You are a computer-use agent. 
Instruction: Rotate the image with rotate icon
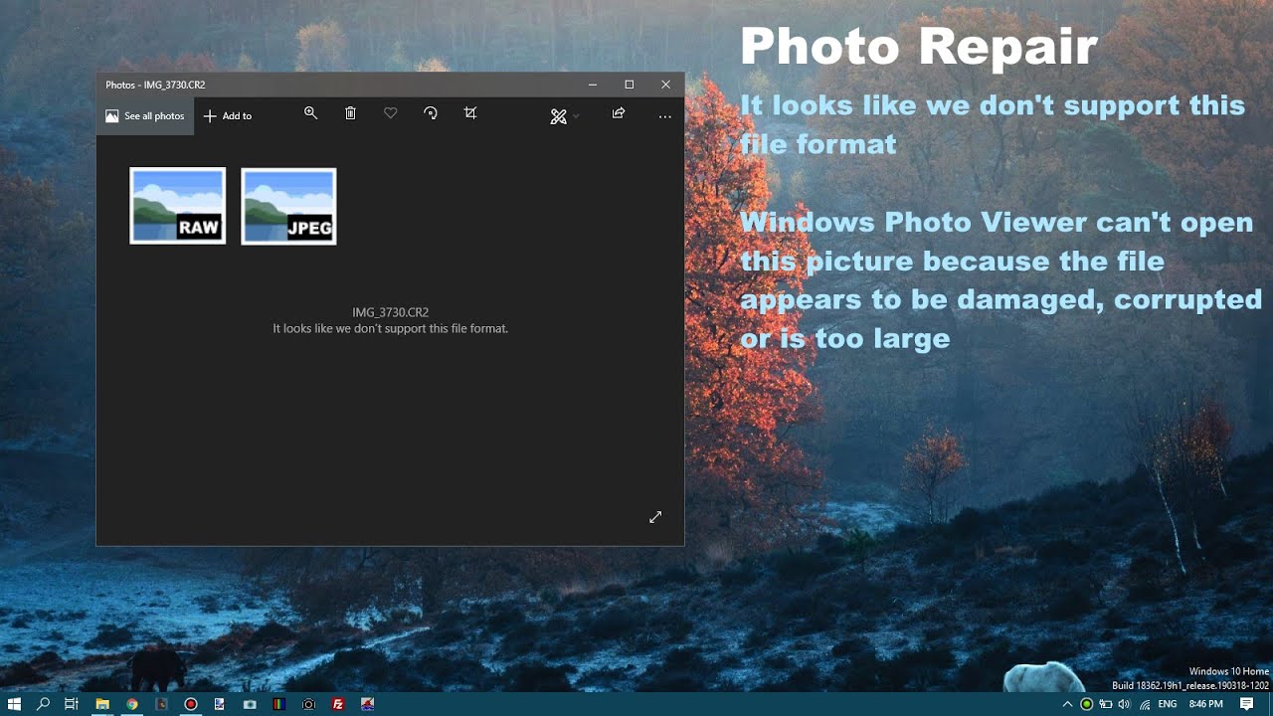tap(431, 113)
